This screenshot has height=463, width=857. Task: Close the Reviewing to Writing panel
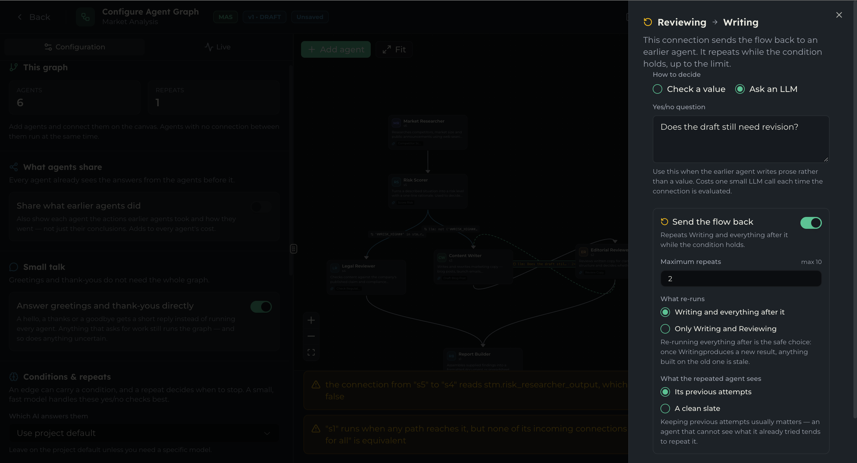[x=839, y=15]
